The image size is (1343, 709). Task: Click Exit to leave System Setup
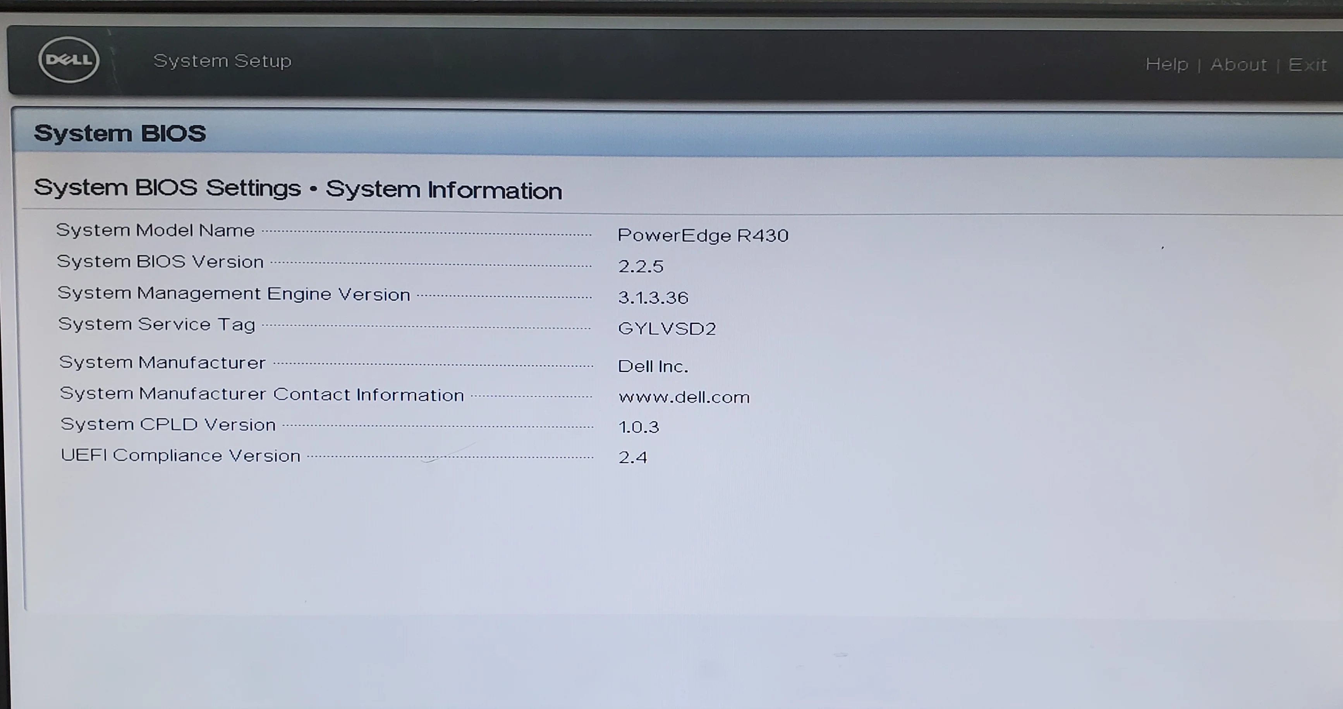click(1307, 65)
